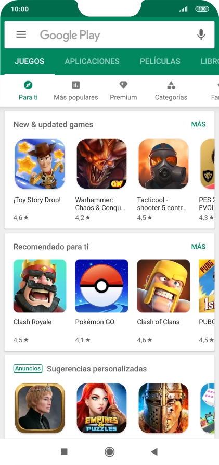Open the Pokémon GO game icon
Viewport: 219px width, 465px height.
point(101,286)
